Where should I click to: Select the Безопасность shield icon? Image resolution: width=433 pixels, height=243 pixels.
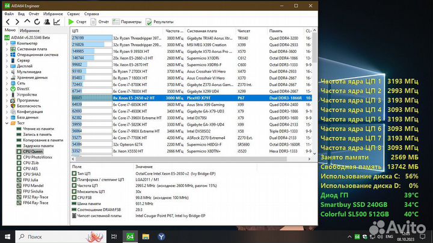[13, 106]
